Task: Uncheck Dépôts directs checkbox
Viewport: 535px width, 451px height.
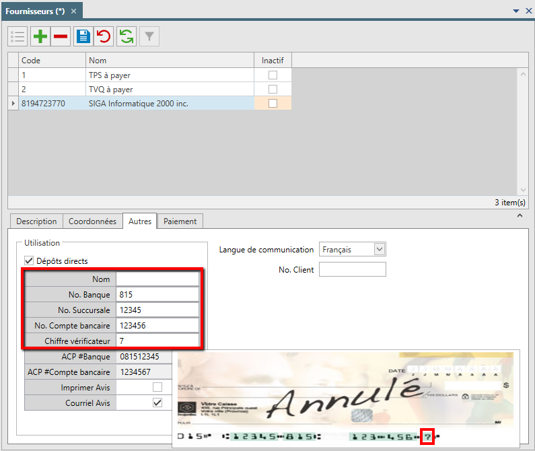Action: (x=29, y=261)
